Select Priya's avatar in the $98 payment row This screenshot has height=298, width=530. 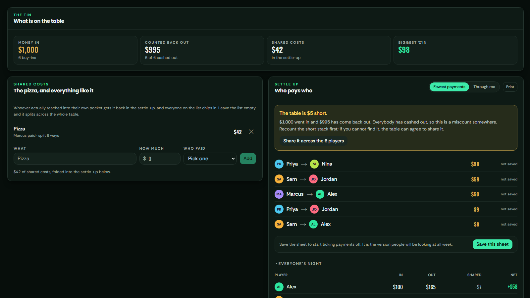[279, 164]
